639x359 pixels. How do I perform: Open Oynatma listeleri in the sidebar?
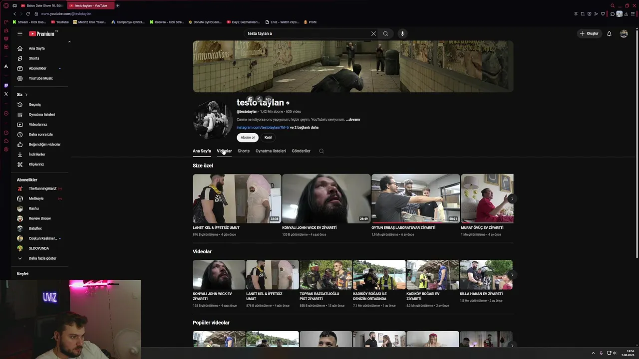(40, 114)
